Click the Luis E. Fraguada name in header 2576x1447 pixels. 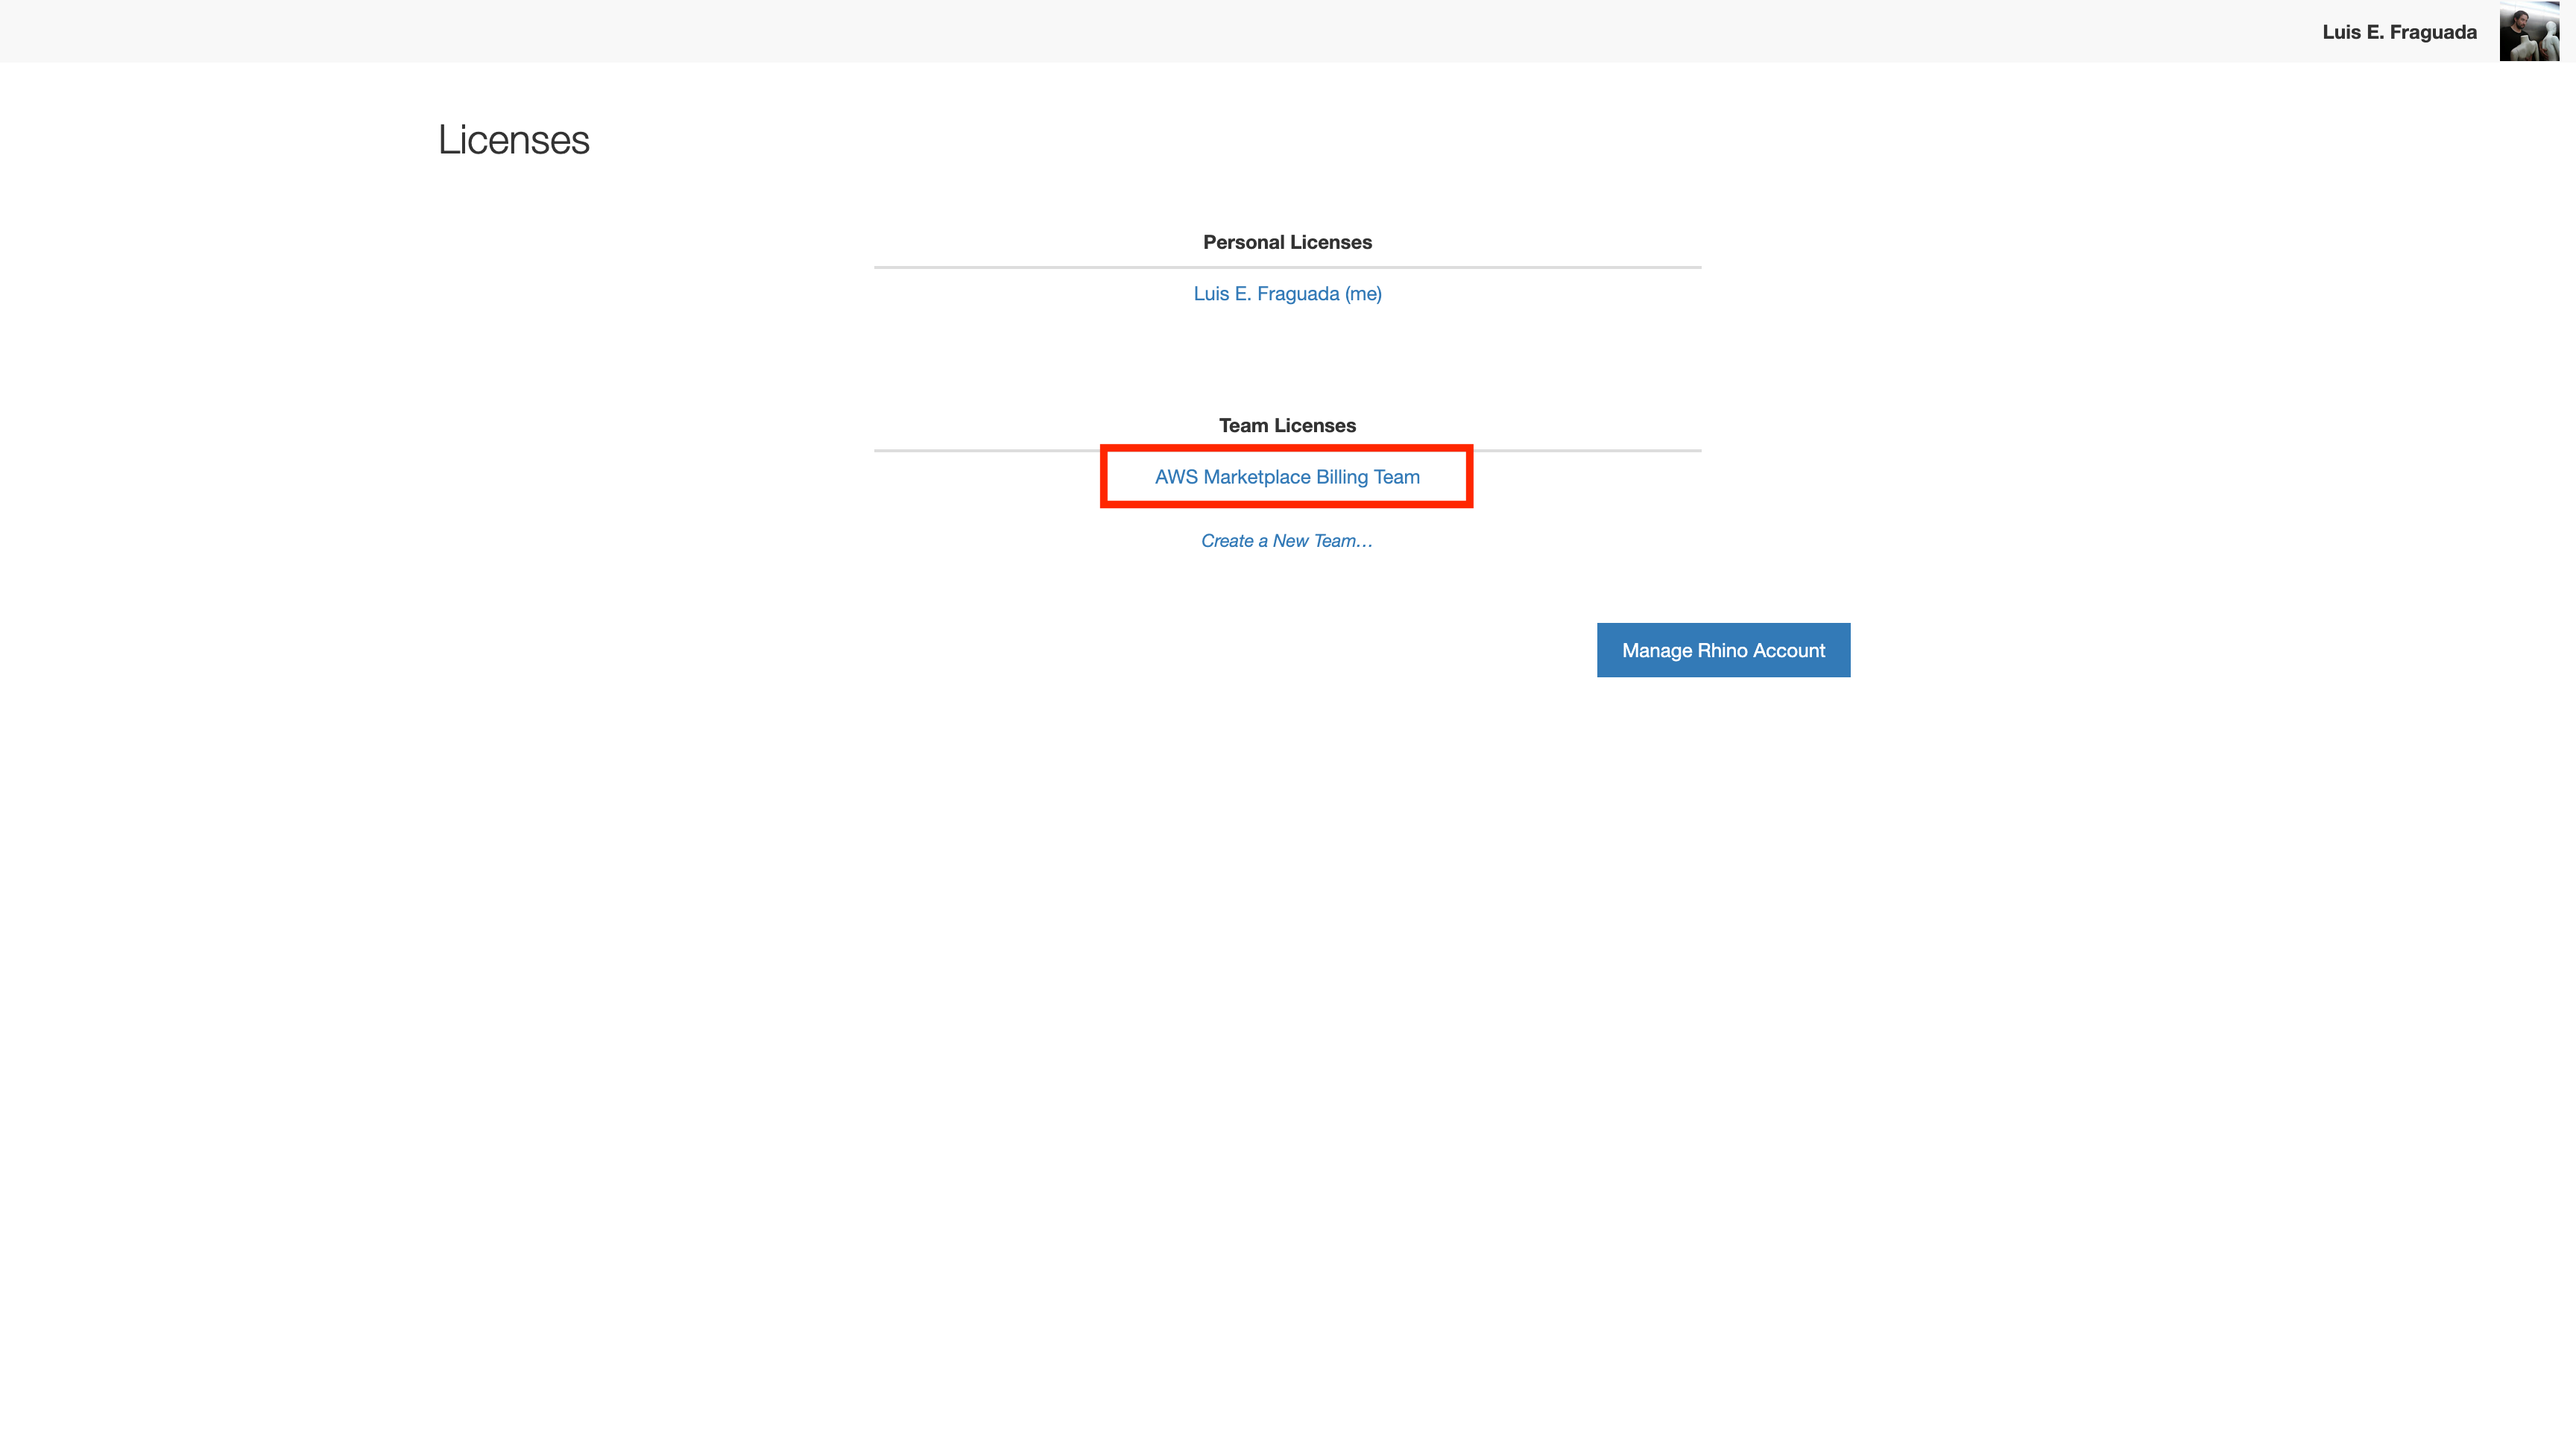tap(2399, 32)
